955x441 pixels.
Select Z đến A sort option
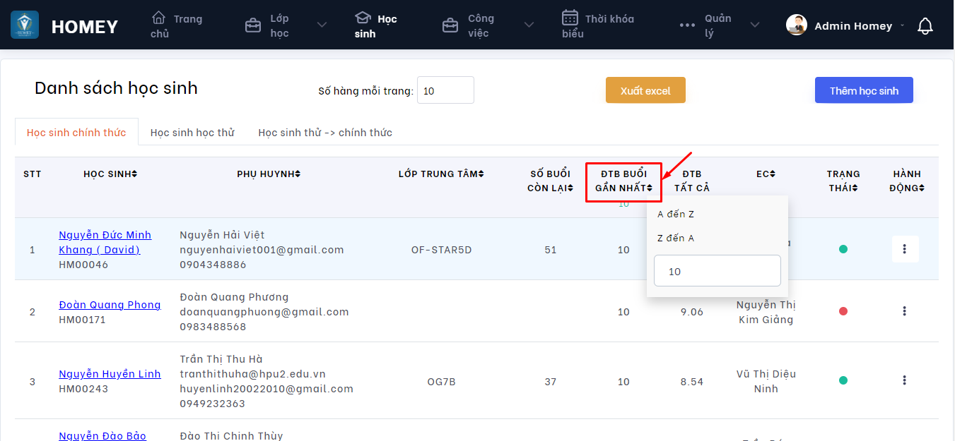tap(676, 238)
